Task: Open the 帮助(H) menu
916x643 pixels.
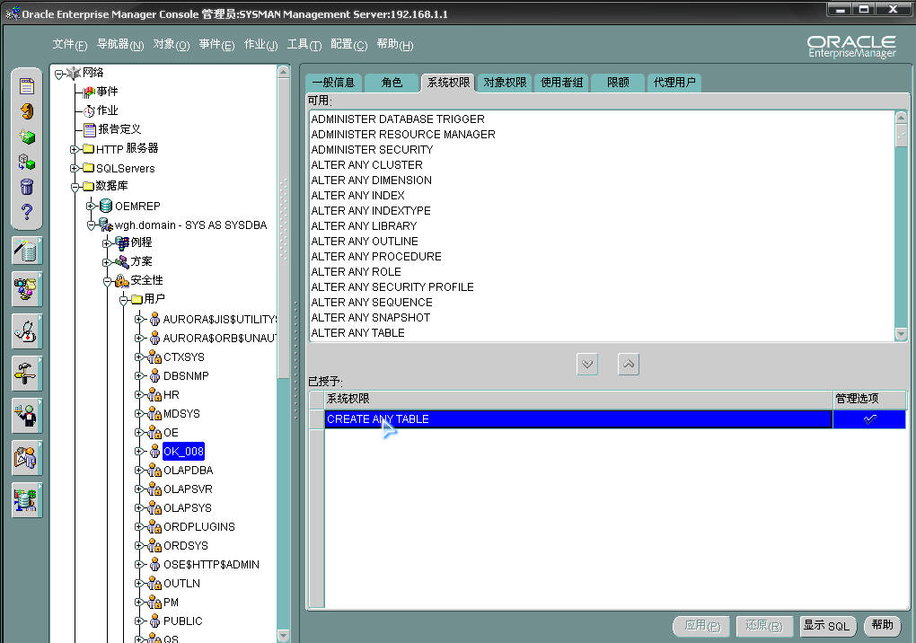Action: [x=395, y=44]
